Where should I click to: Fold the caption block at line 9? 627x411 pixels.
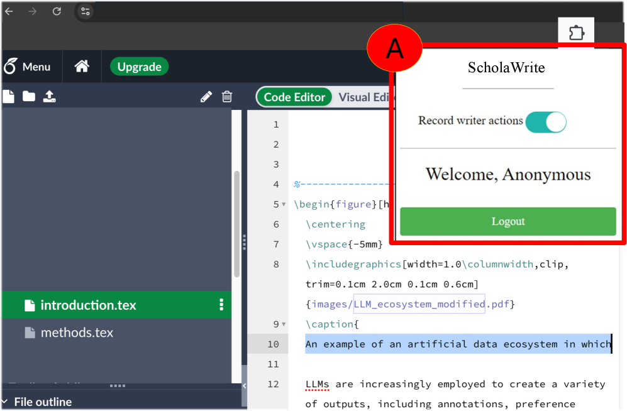click(284, 324)
